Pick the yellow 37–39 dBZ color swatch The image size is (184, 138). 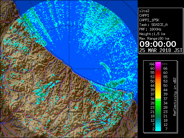pos(158,94)
